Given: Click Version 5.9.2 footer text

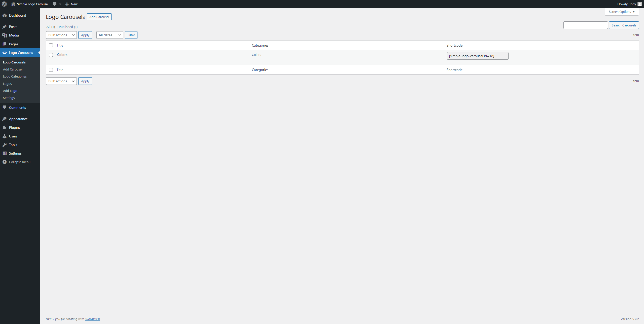Looking at the screenshot, I should coord(630,319).
